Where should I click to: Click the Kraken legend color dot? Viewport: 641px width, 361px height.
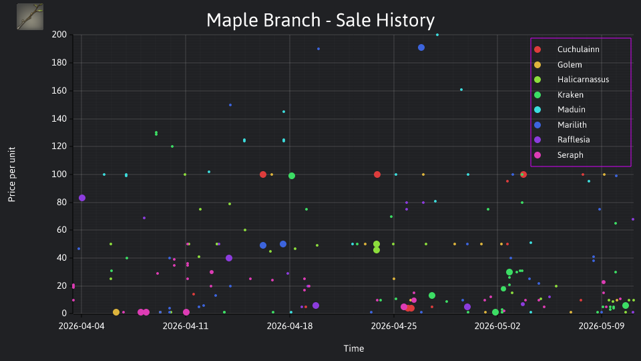[538, 95]
